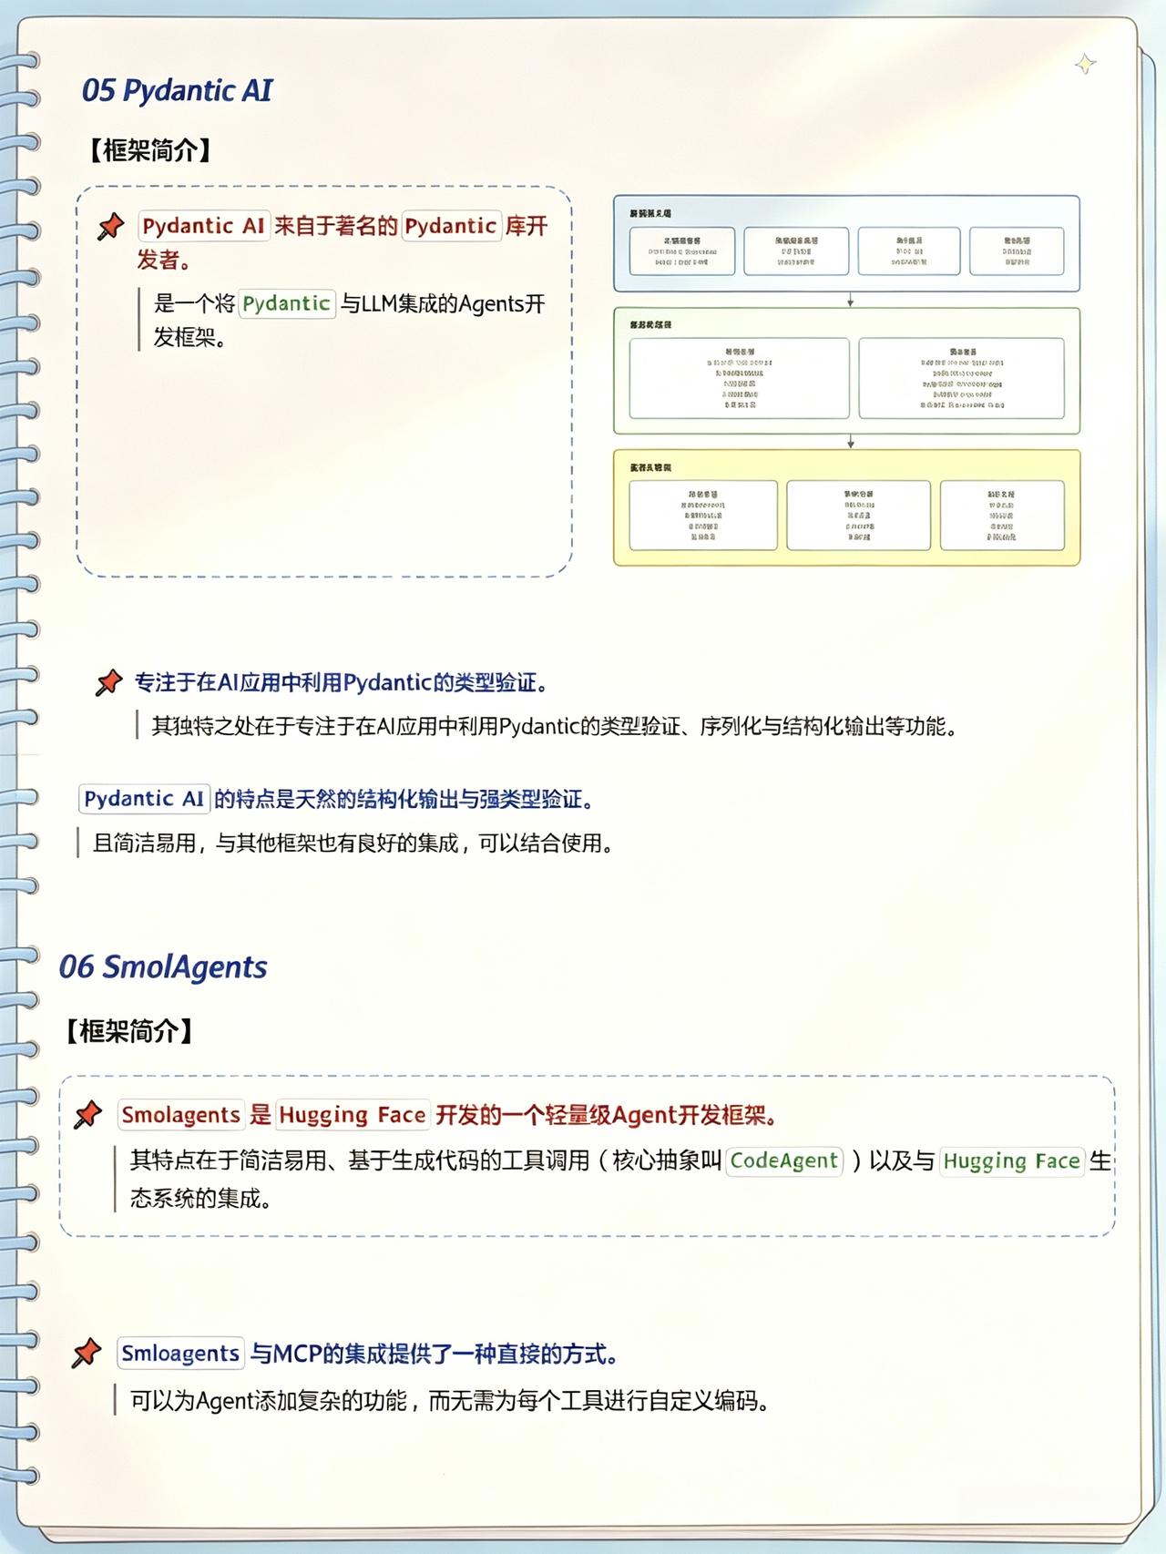The image size is (1166, 1554).
Task: Click the line 可以为Agent添加复杂的功能
Action: (x=451, y=1400)
